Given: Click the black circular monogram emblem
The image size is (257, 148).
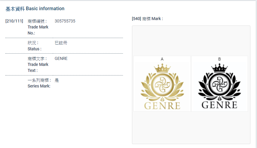Looking at the screenshot, I should point(219,84).
